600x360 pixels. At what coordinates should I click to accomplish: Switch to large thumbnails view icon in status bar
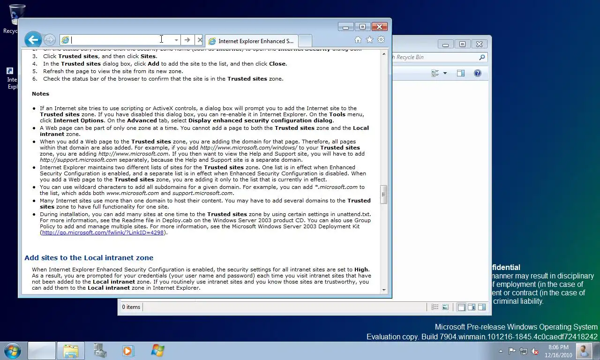click(445, 307)
